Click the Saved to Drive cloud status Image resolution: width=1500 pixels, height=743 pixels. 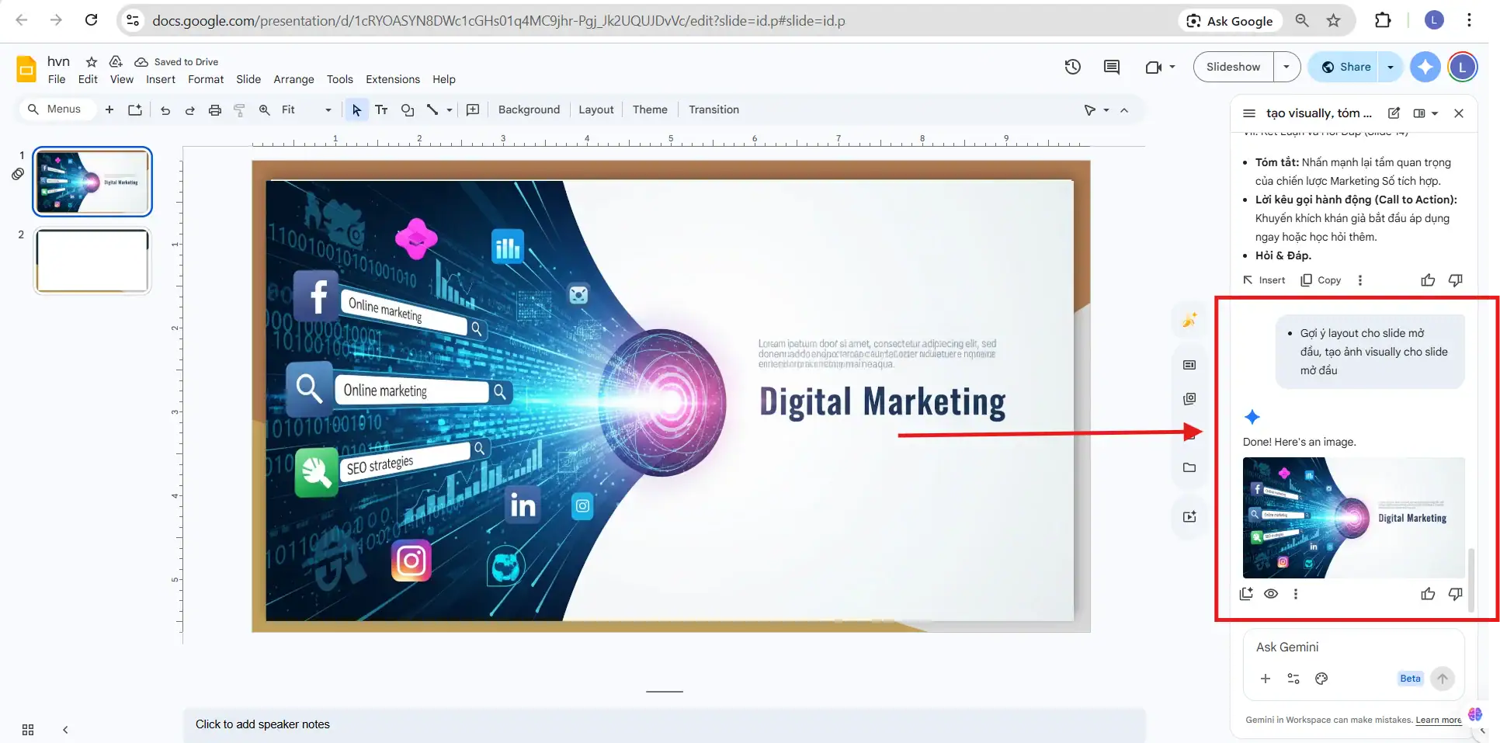(176, 61)
